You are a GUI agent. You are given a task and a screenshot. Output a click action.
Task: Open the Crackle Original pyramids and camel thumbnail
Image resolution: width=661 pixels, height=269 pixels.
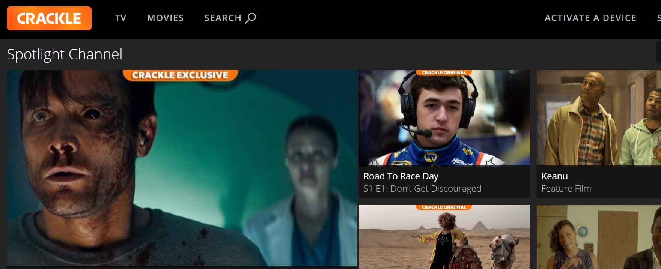[x=444, y=237]
